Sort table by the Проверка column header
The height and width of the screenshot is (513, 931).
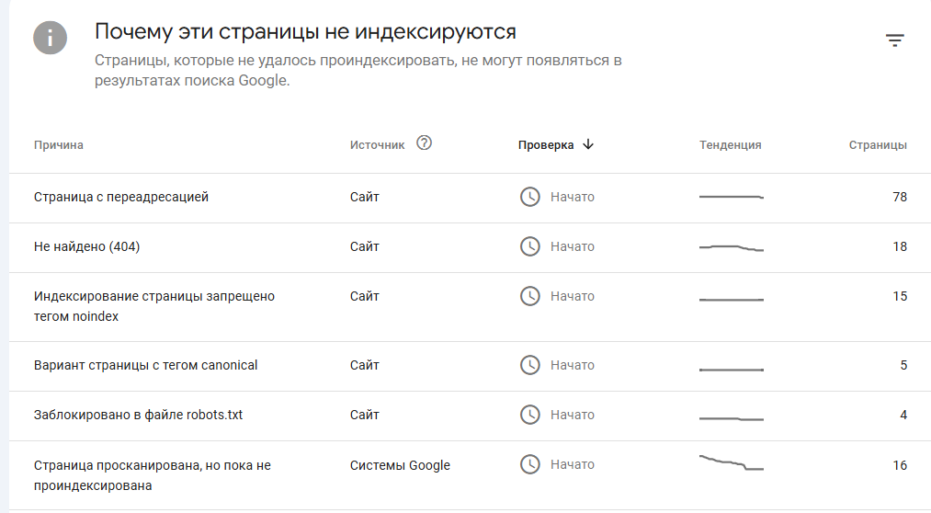[546, 145]
